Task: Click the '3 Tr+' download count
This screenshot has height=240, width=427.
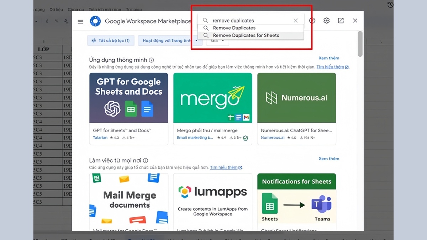Action: pyautogui.click(x=236, y=138)
